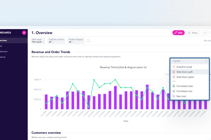This screenshot has height=140, width=211.
Task: Click the file icon beside Raw (.csv)
Action: [174, 96]
